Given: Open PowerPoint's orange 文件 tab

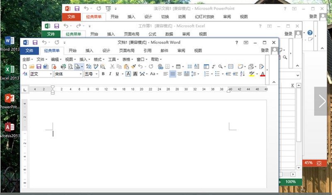Looking at the screenshot, I should (x=71, y=17).
